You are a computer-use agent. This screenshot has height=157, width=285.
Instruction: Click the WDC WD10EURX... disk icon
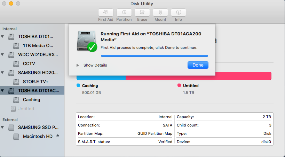point(11,55)
